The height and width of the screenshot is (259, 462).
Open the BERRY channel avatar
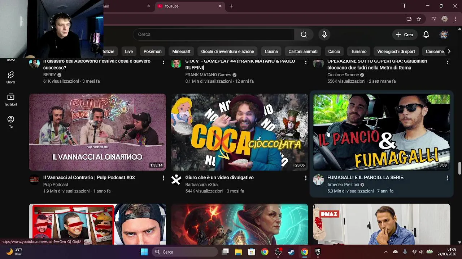click(x=34, y=64)
